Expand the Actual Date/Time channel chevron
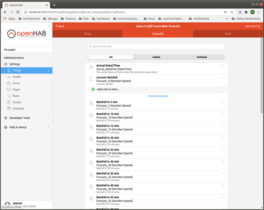This screenshot has height=210, width=264. point(223,66)
